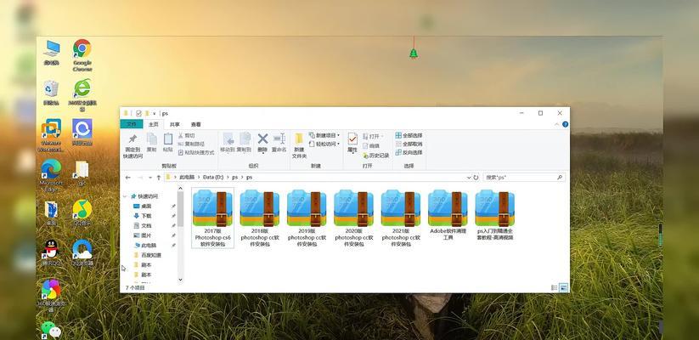The height and width of the screenshot is (340, 699).
Task: Click the Refresh button by address bar
Action: click(x=476, y=177)
